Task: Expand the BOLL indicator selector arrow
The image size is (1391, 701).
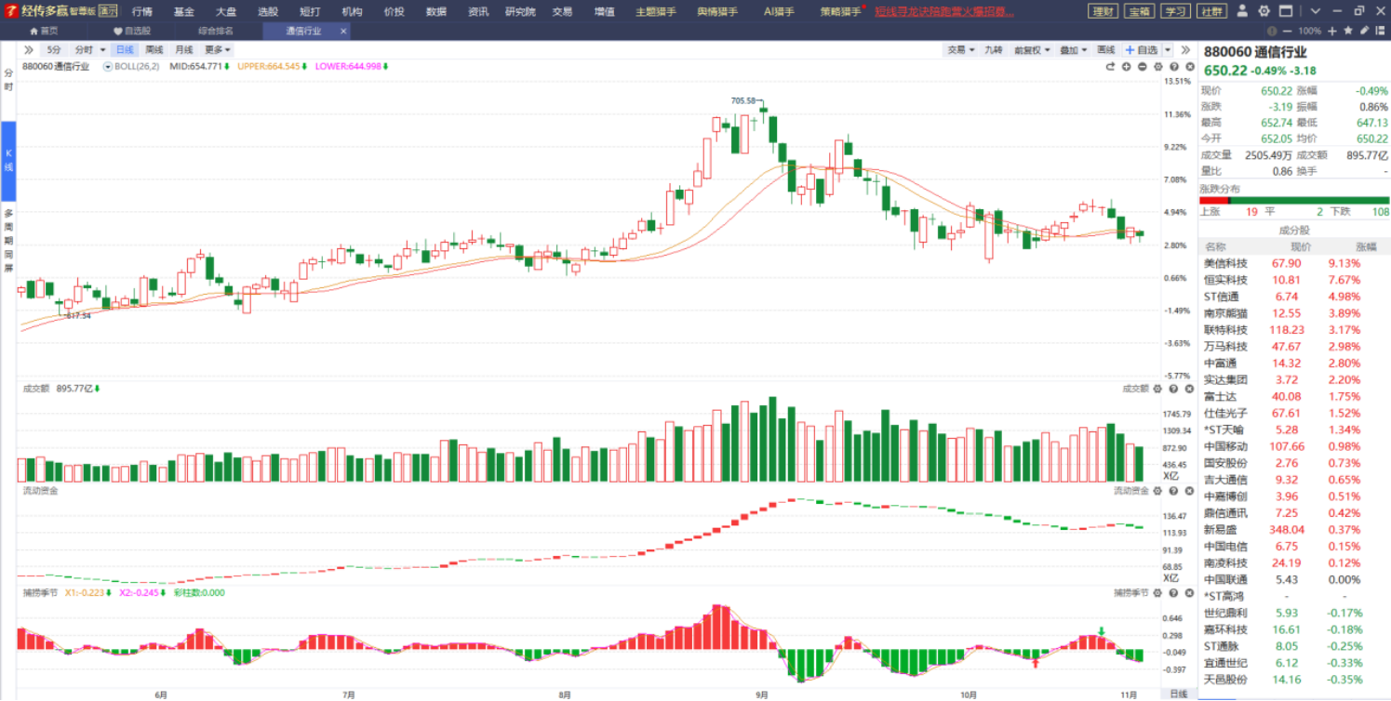Action: coord(108,67)
